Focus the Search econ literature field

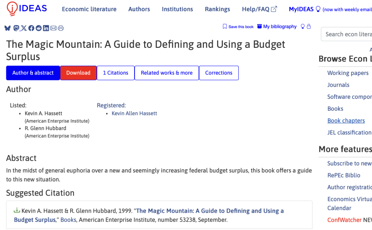click(x=348, y=34)
